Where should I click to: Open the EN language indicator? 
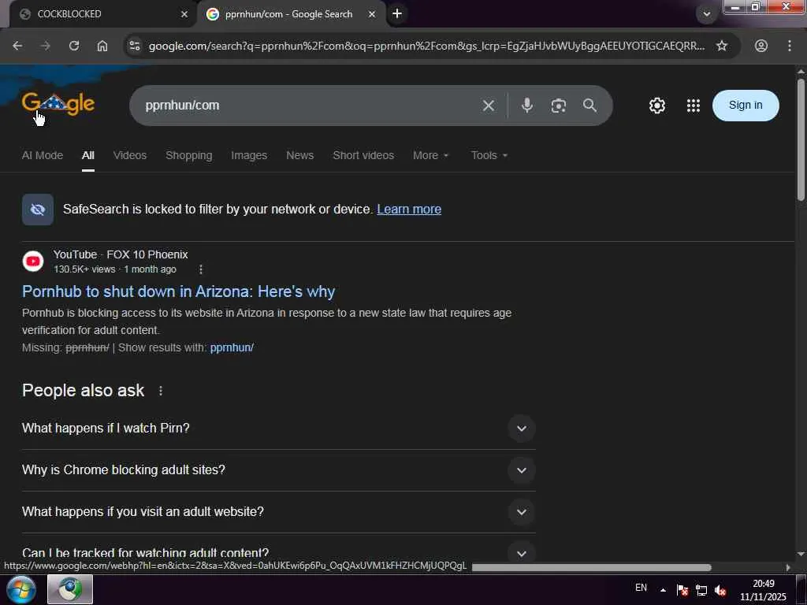pyautogui.click(x=641, y=588)
